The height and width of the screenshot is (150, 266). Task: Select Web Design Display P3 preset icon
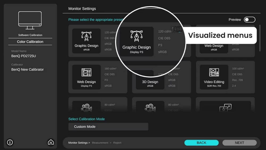tap(86, 72)
